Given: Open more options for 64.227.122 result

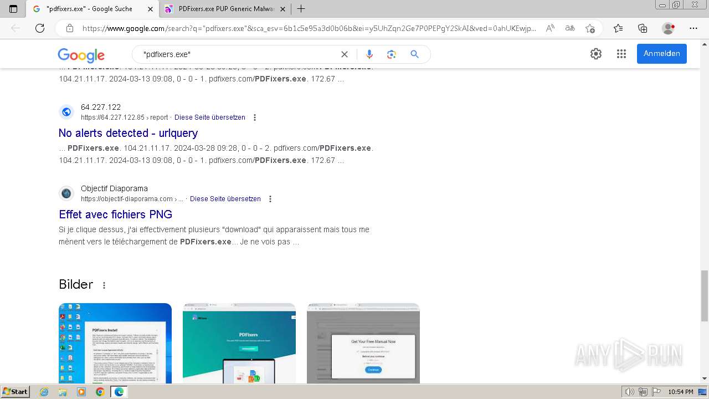Looking at the screenshot, I should 255,117.
